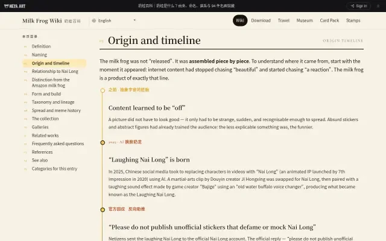Open Categories for this entry

coord(54,169)
